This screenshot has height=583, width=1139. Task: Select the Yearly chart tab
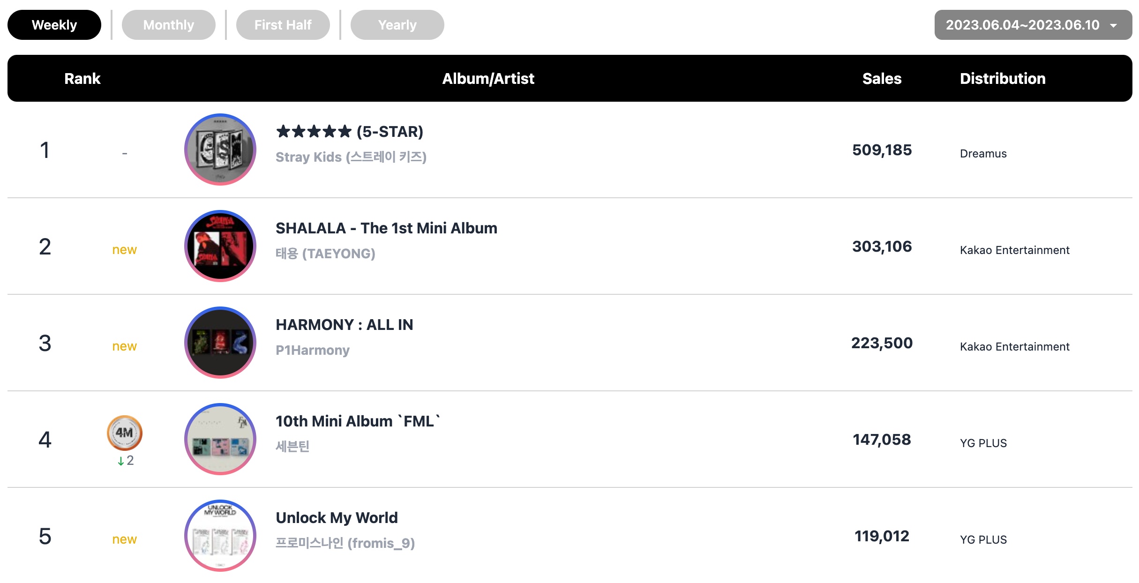pyautogui.click(x=397, y=25)
